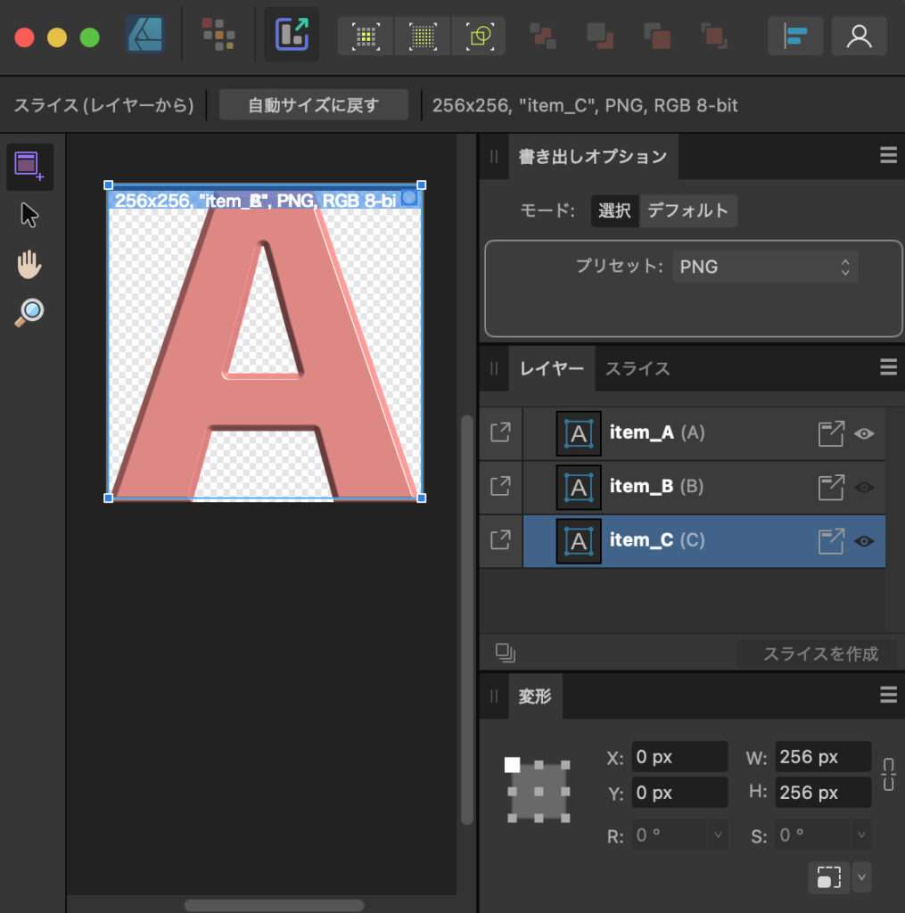This screenshot has width=905, height=913.
Task: Click the Export Persona icon
Action: pyautogui.click(x=292, y=35)
